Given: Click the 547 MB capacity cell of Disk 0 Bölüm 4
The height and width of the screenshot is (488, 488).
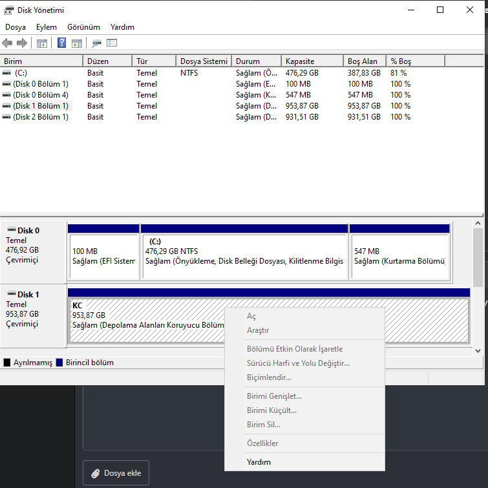Looking at the screenshot, I should 298,95.
